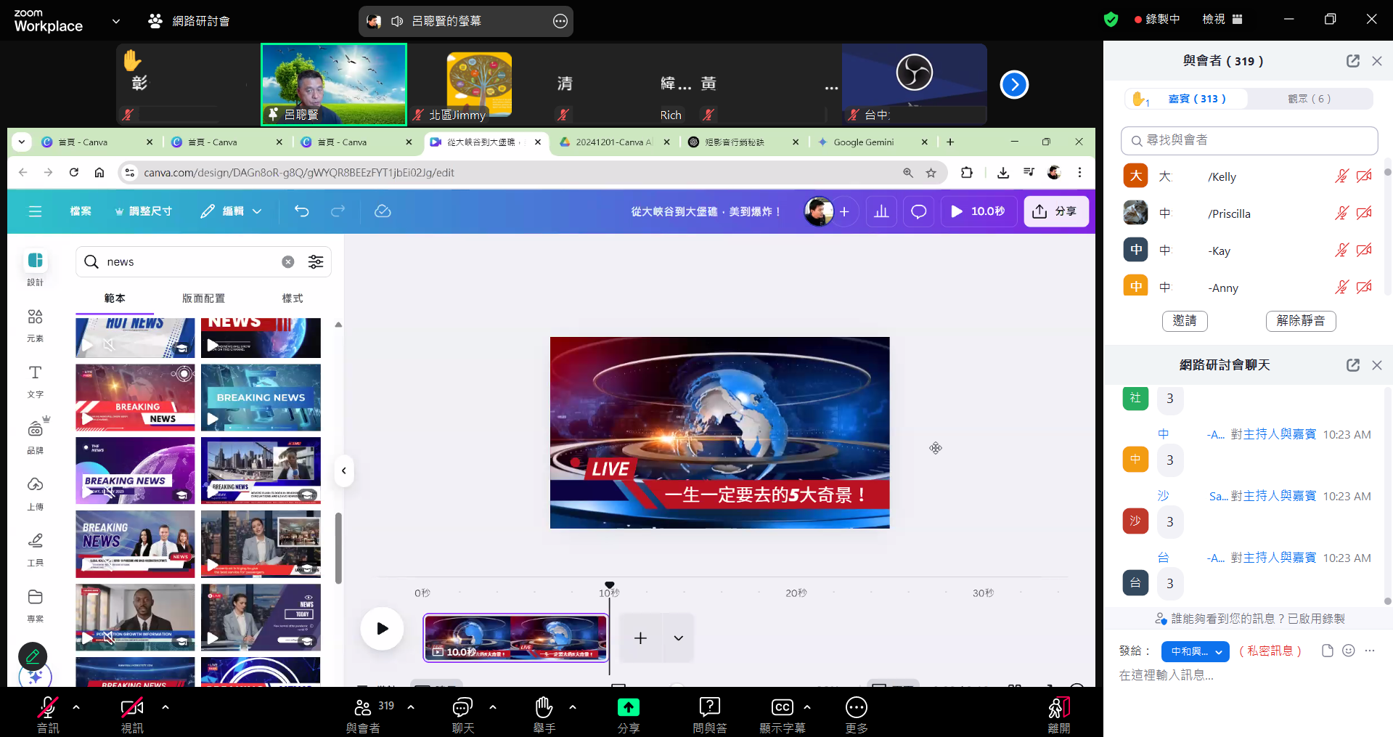Open the Canva analytics chart icon

881,211
